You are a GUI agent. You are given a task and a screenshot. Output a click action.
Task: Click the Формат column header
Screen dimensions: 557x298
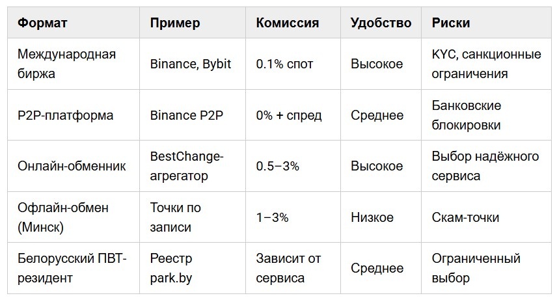click(73, 23)
